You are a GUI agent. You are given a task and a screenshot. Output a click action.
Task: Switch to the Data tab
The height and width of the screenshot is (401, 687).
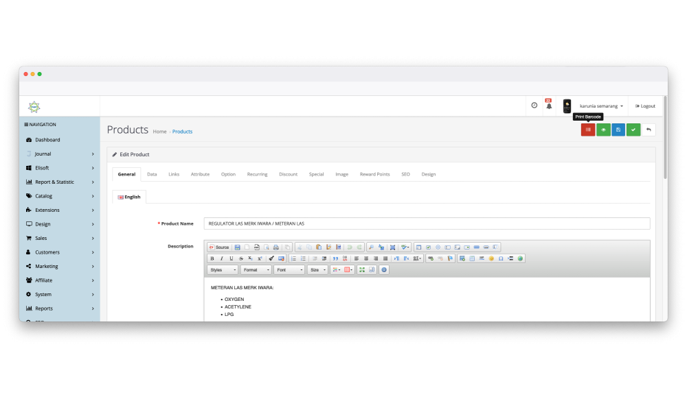[152, 174]
